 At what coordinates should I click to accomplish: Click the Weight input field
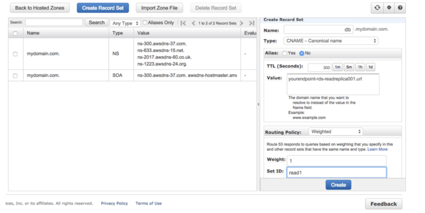pos(336,160)
